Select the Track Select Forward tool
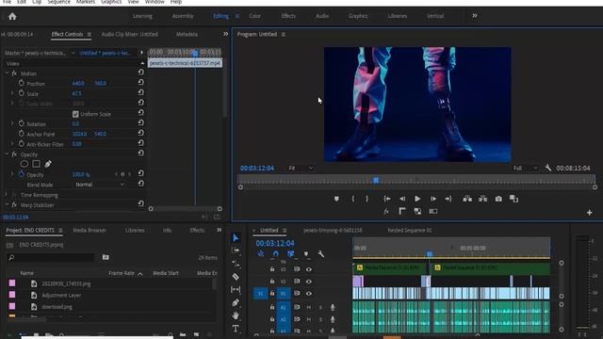This screenshot has width=603, height=339. pyautogui.click(x=236, y=250)
